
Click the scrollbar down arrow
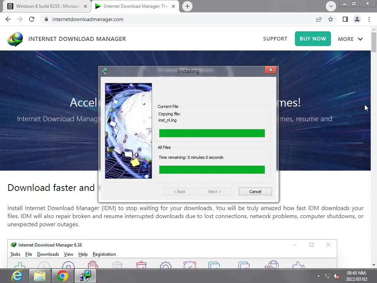pos(374,265)
